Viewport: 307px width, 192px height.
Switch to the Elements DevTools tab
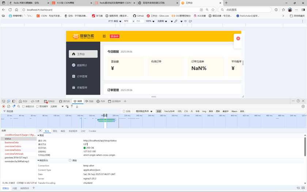(x=35, y=101)
